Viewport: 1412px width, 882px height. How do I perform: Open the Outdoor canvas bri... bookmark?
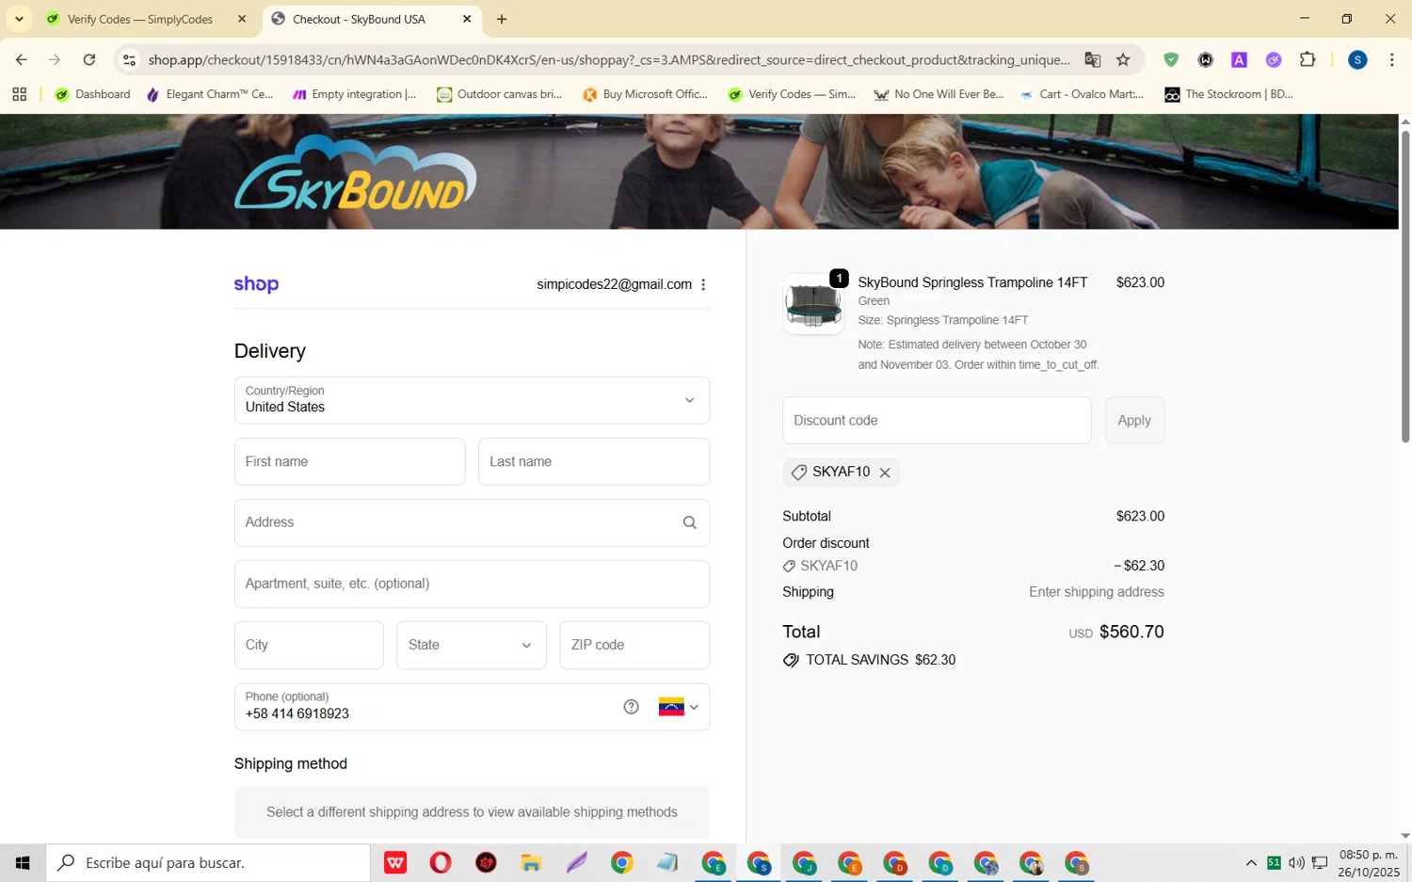[499, 94]
